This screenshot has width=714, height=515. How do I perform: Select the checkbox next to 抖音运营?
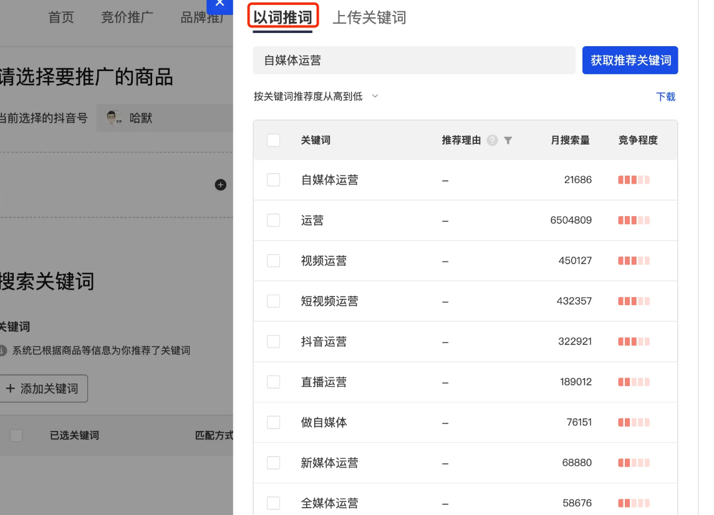[x=273, y=341]
